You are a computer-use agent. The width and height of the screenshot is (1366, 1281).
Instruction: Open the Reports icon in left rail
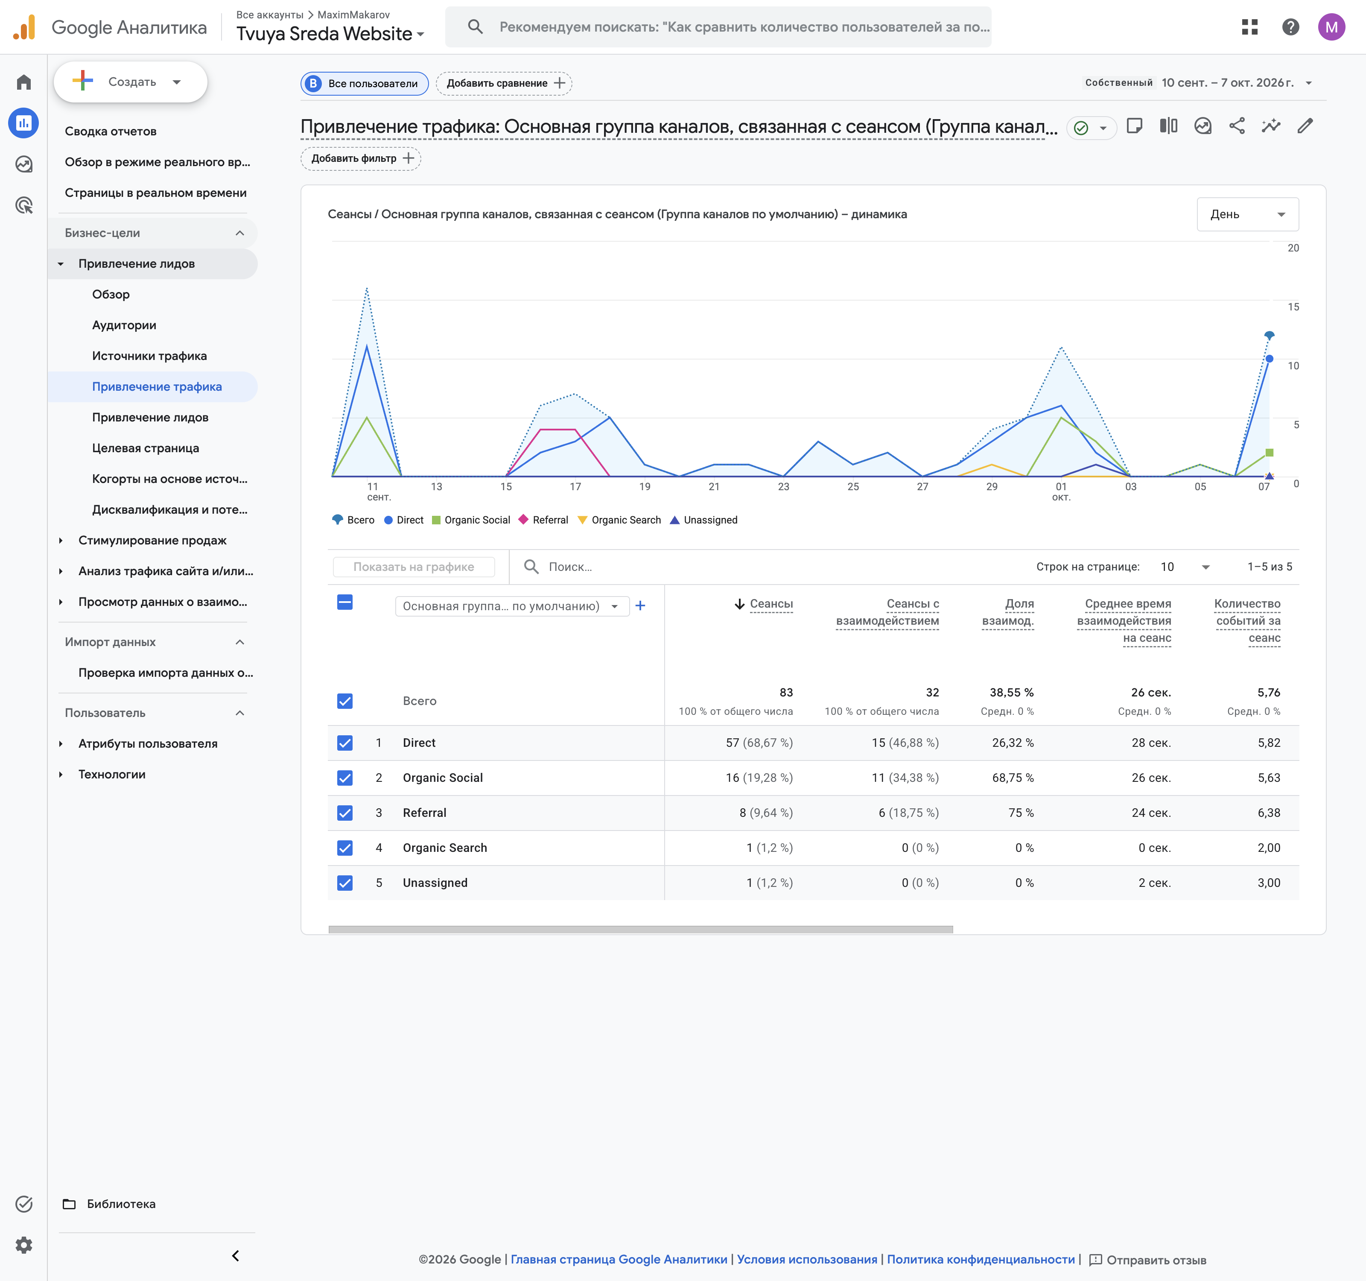click(24, 123)
